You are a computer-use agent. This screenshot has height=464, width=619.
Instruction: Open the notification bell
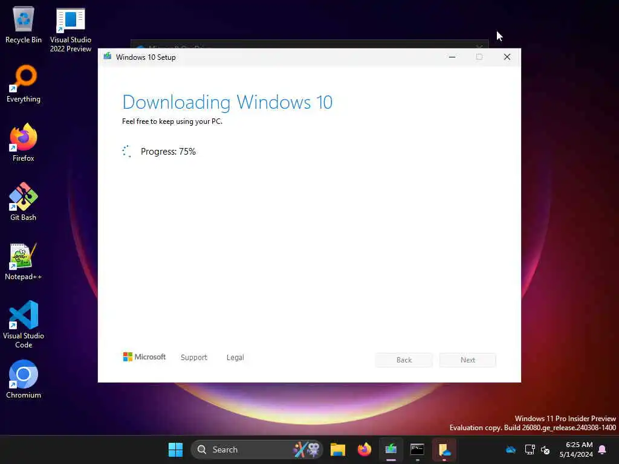coord(602,449)
